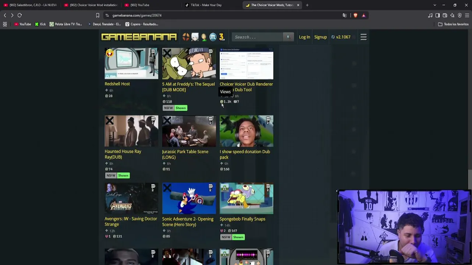This screenshot has height=265, width=472.
Task: Click the Haunted House Ray Ray thumbnail
Action: click(131, 131)
